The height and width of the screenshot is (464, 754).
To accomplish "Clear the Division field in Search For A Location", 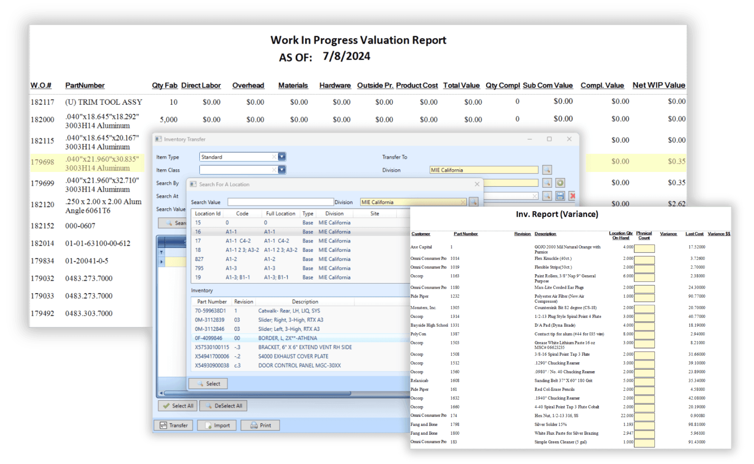I will click(463, 202).
